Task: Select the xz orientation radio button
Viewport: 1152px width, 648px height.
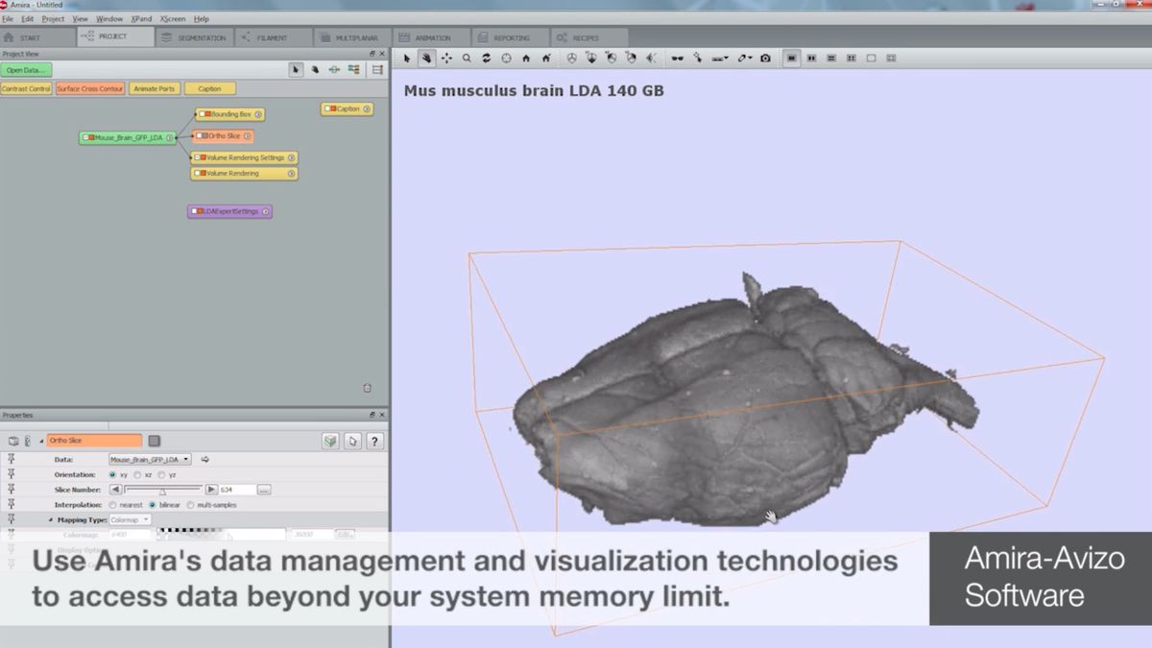Action: click(x=137, y=474)
